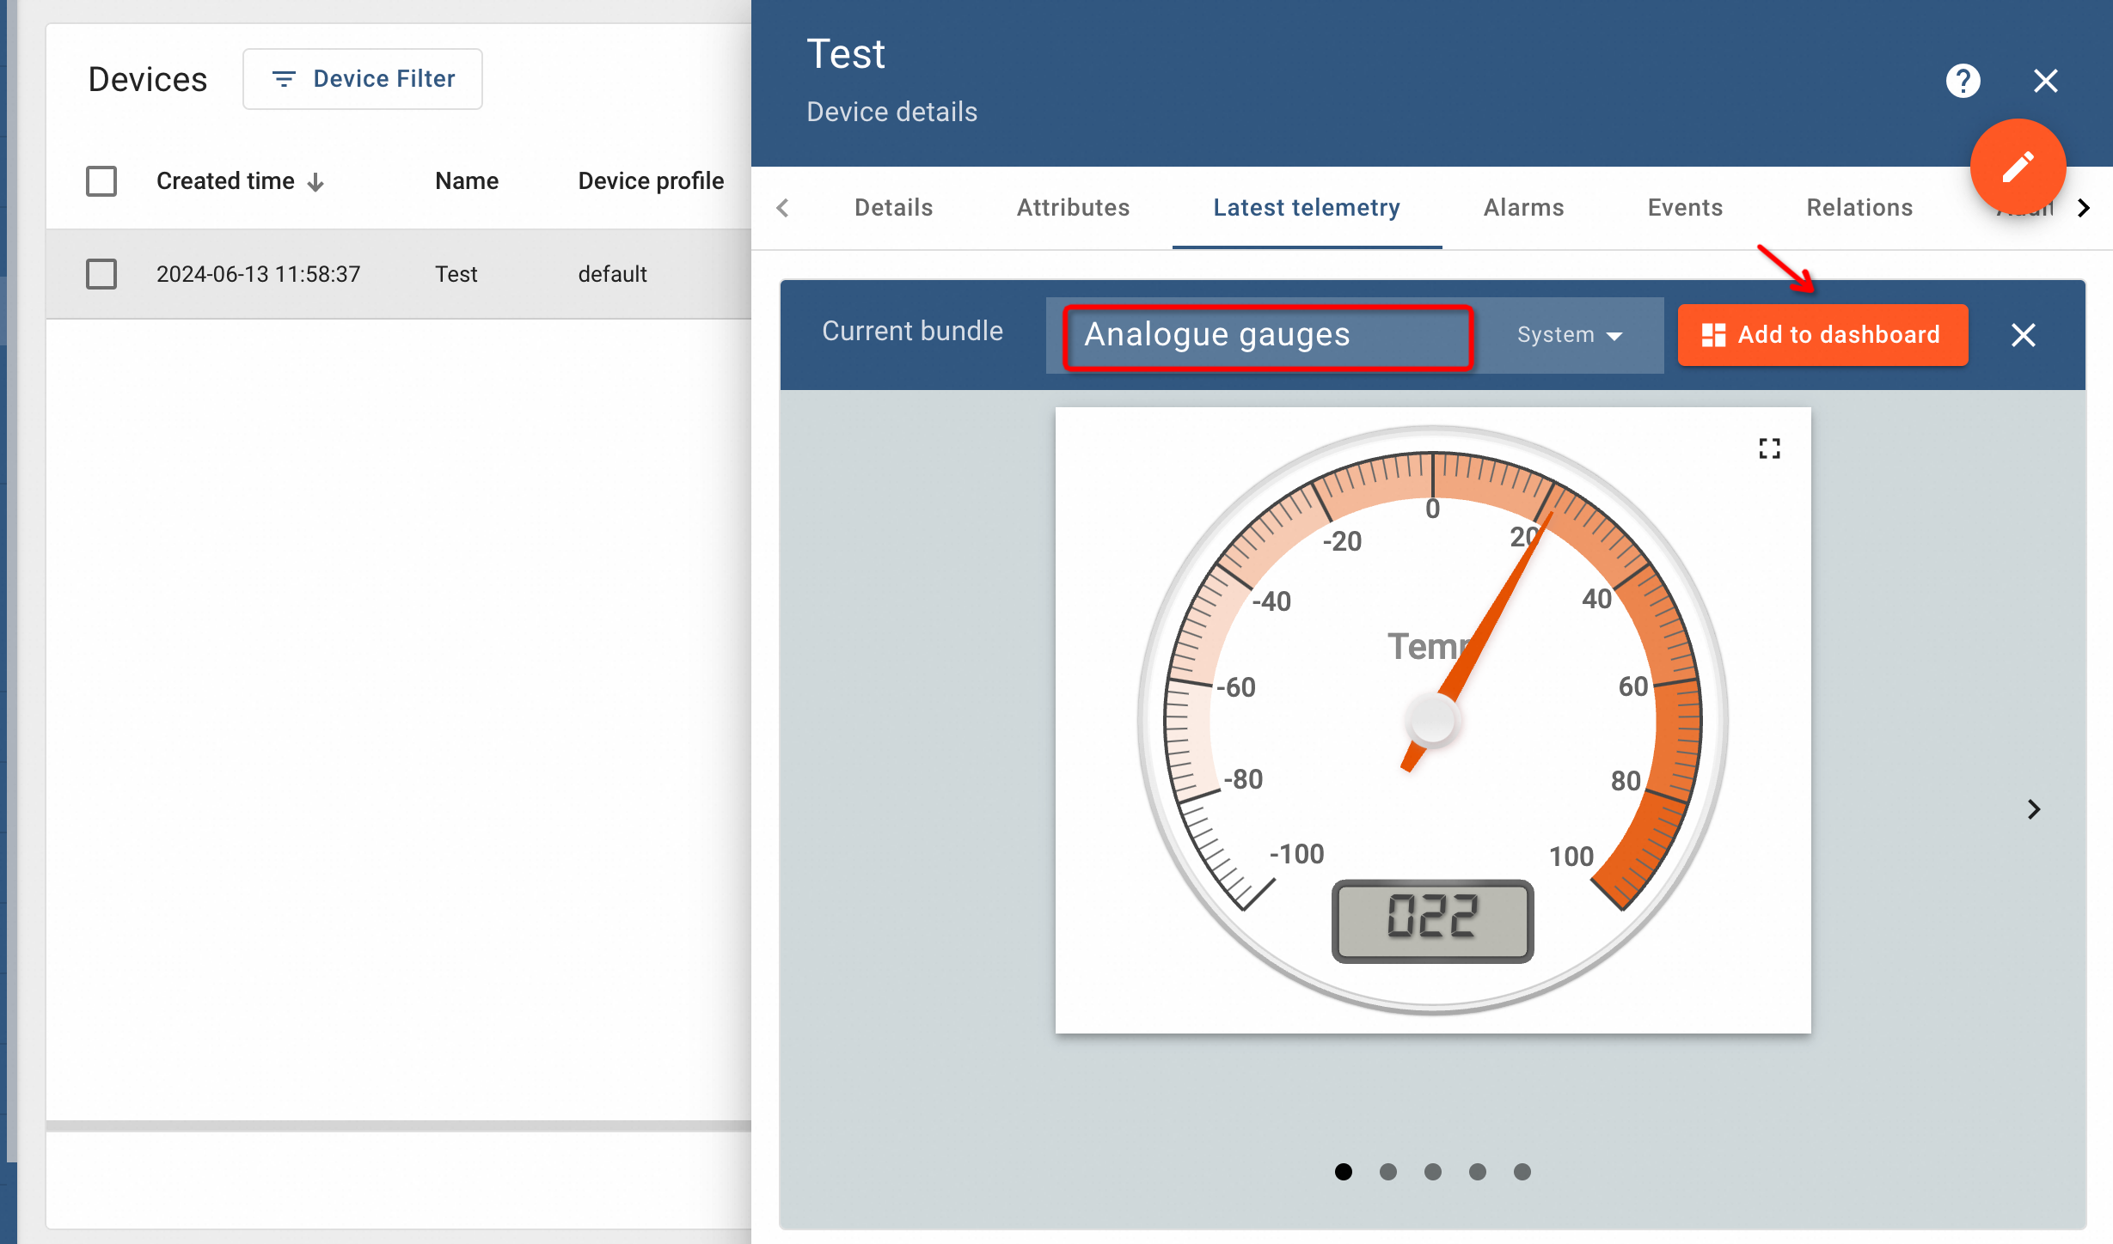This screenshot has width=2113, height=1244.
Task: Click the 022 digital gauge readout
Action: tap(1433, 920)
